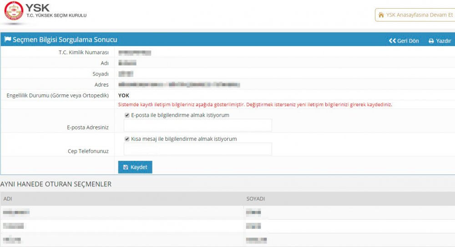Click the SOYADI column header
The height and width of the screenshot is (247, 455).
pos(255,199)
